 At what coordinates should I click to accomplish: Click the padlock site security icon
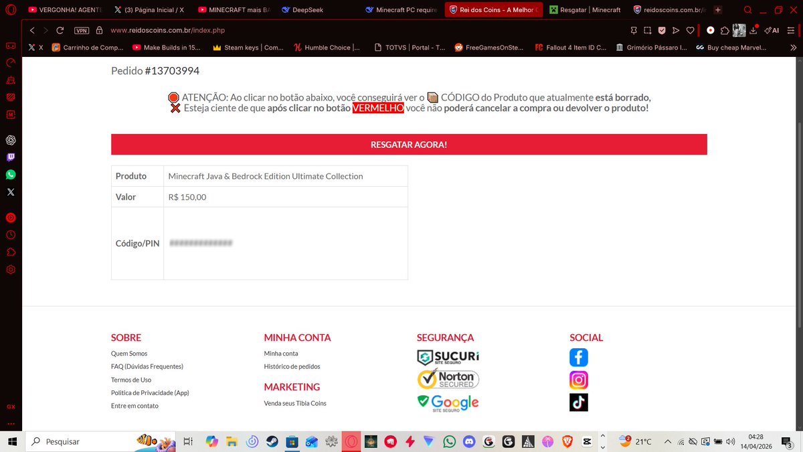[x=99, y=30]
